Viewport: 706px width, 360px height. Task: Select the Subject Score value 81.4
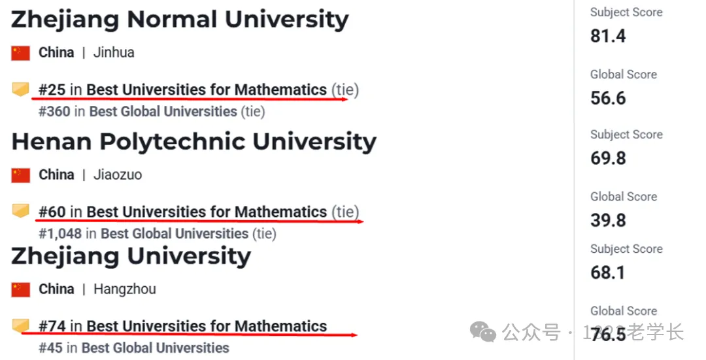coord(608,36)
